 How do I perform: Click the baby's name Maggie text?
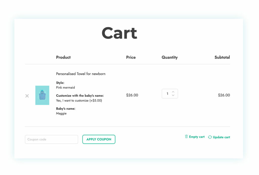[x=61, y=113]
